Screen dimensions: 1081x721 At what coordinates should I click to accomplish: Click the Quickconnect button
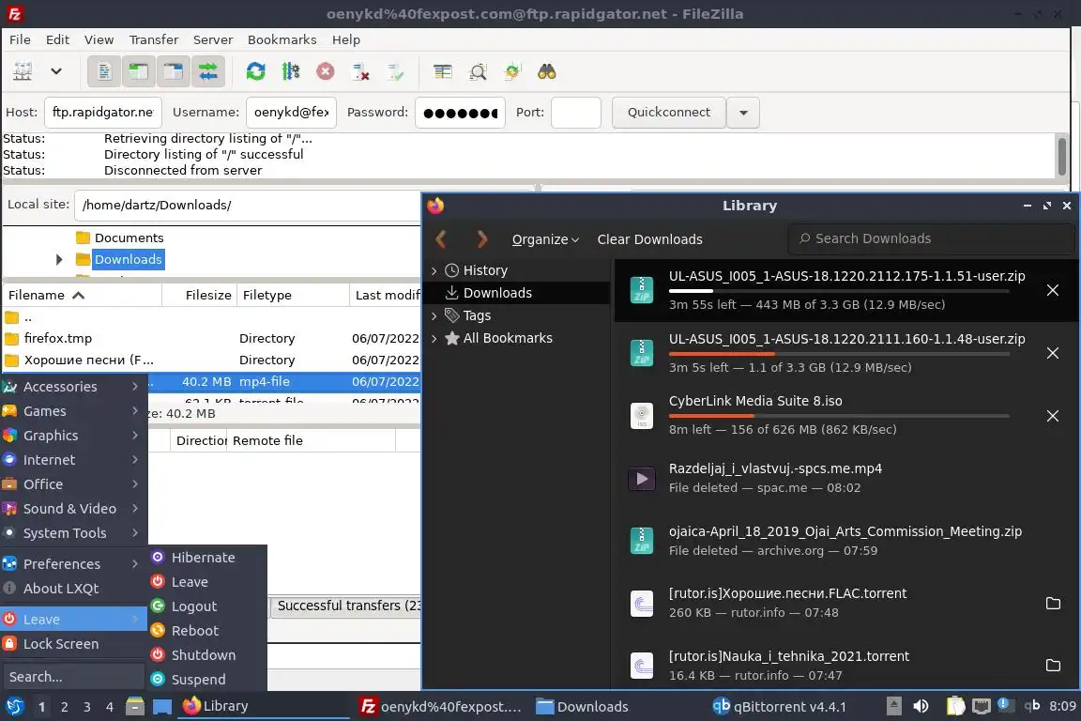[x=669, y=112]
